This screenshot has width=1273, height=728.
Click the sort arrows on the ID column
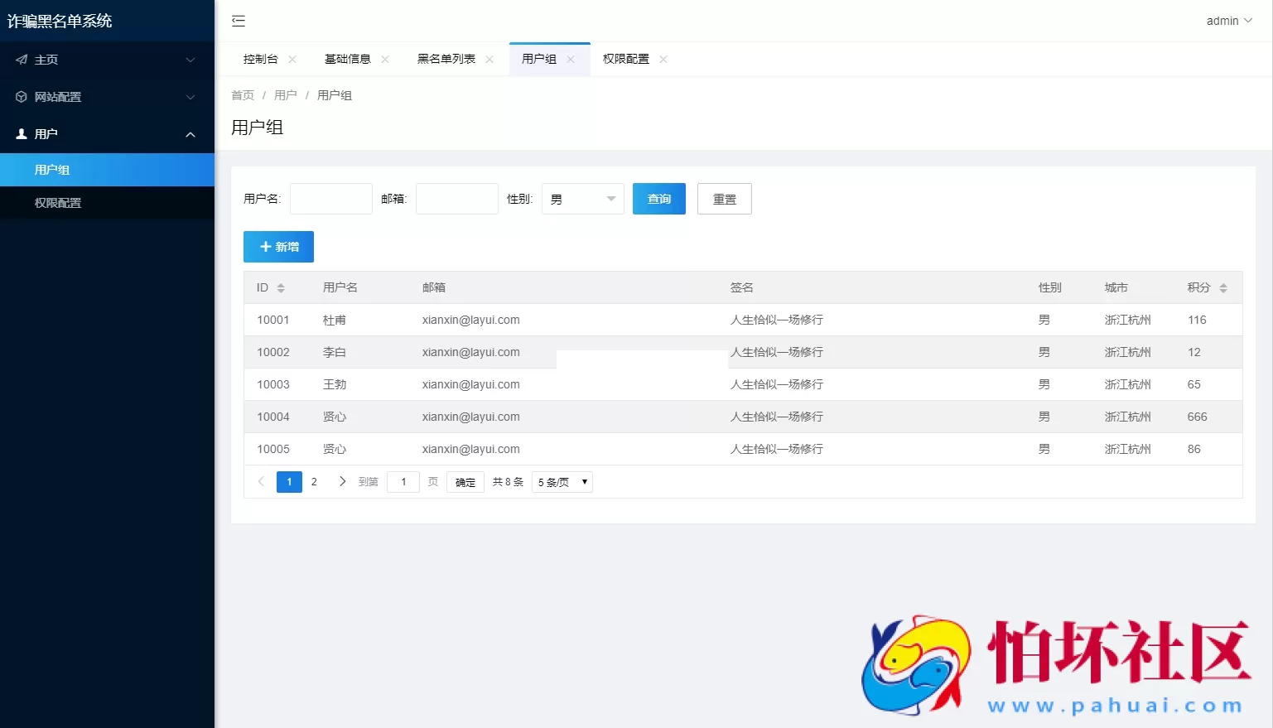point(281,287)
